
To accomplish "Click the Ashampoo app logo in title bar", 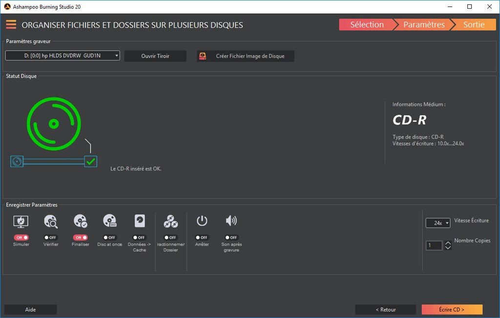I will click(7, 7).
